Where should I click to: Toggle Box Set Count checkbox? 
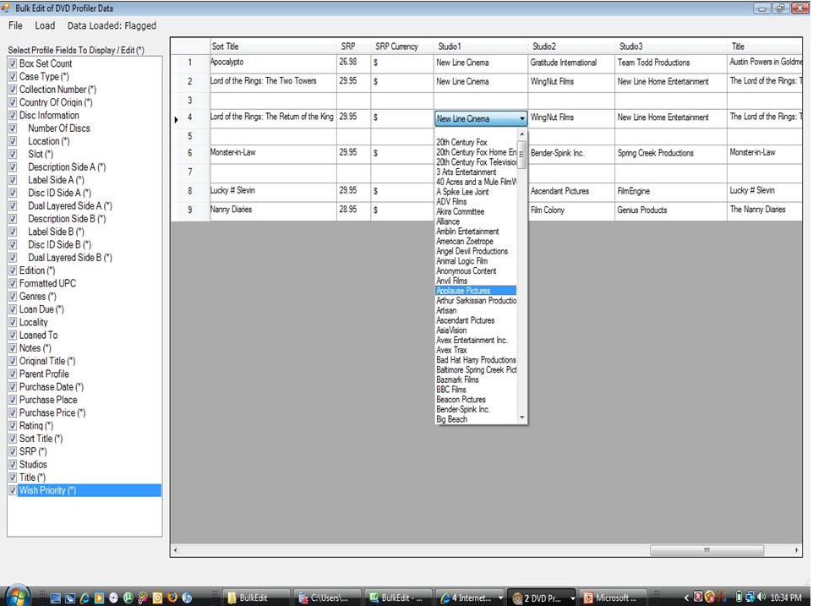[13, 63]
